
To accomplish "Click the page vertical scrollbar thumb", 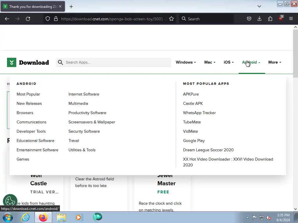I will click(295, 53).
